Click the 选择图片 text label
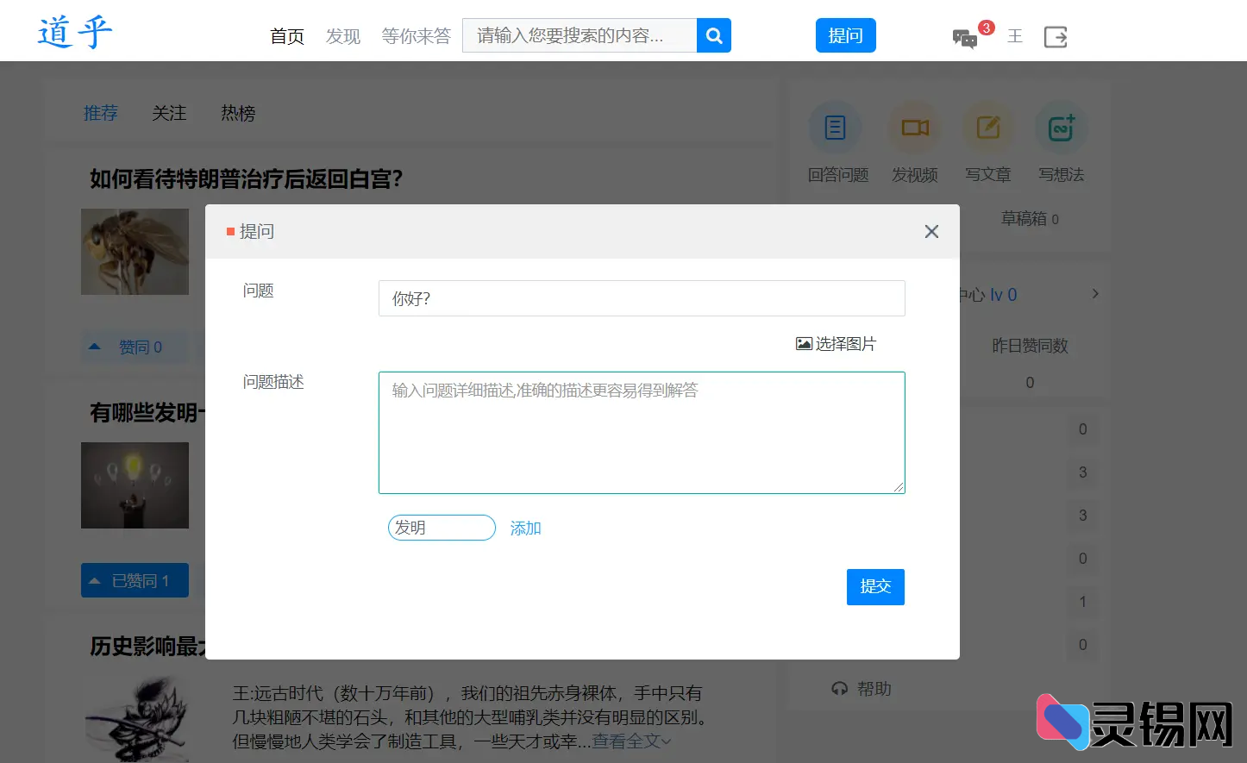The width and height of the screenshot is (1247, 763). (846, 344)
